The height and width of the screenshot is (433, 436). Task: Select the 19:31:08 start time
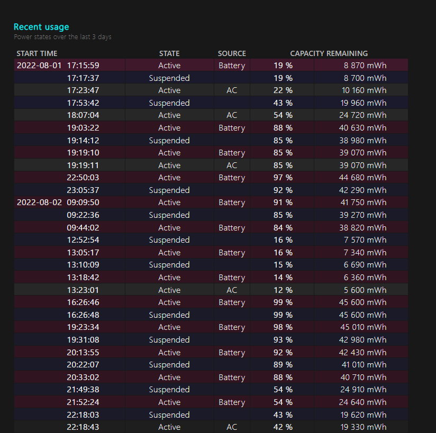(x=83, y=340)
